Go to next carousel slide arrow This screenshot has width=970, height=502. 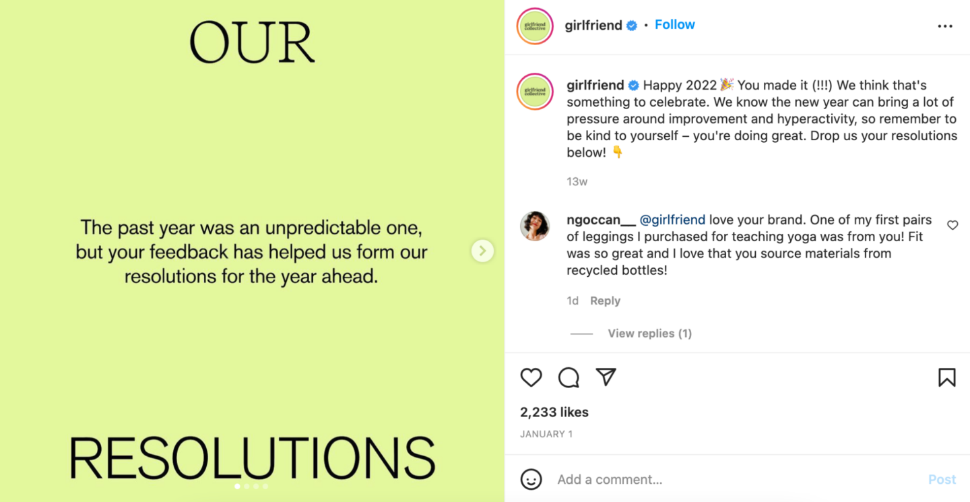(x=482, y=251)
